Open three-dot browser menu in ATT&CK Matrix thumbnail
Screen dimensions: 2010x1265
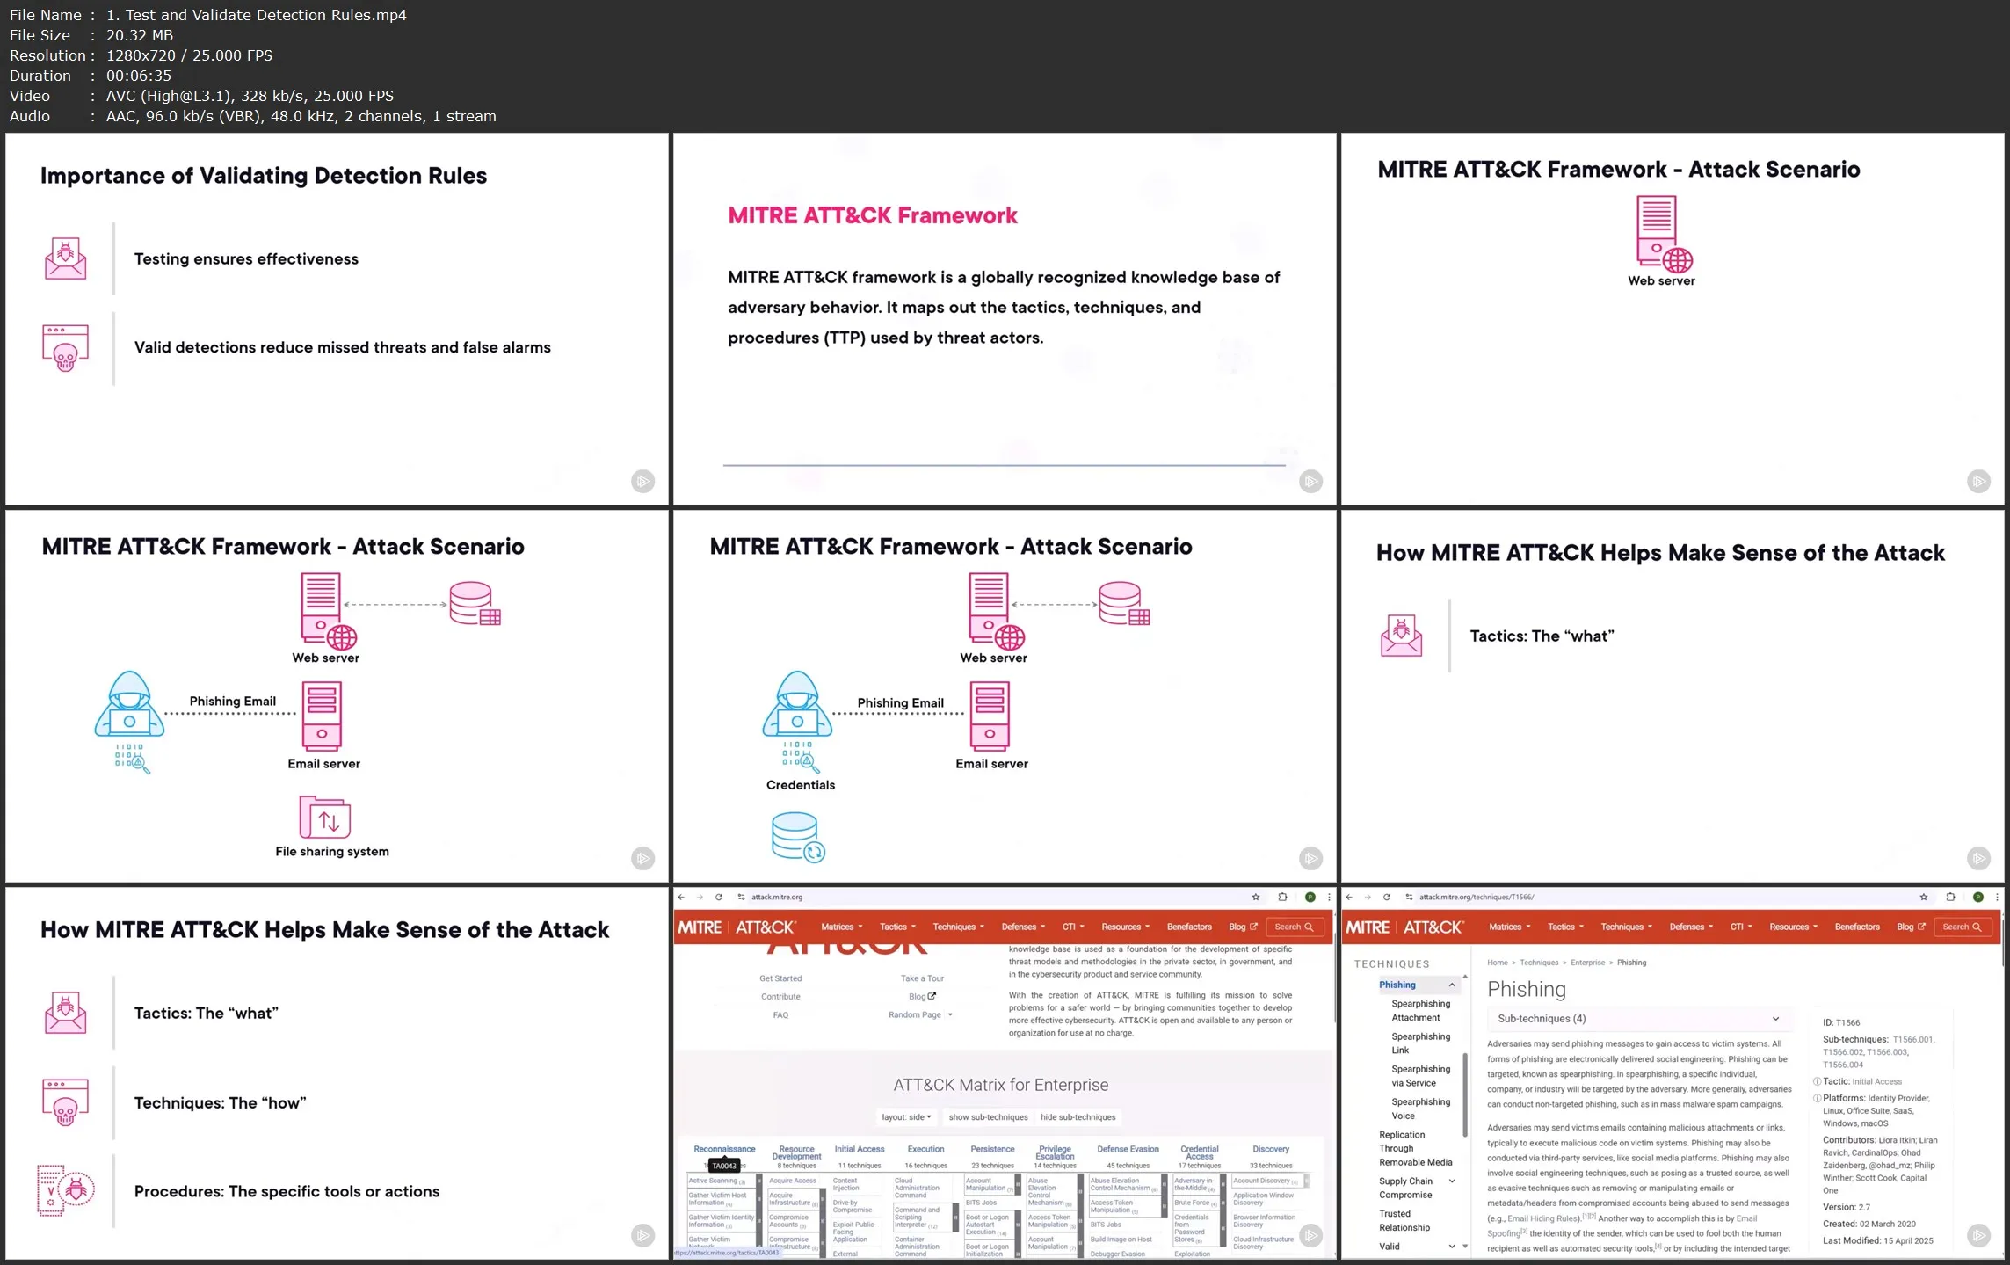click(1329, 897)
